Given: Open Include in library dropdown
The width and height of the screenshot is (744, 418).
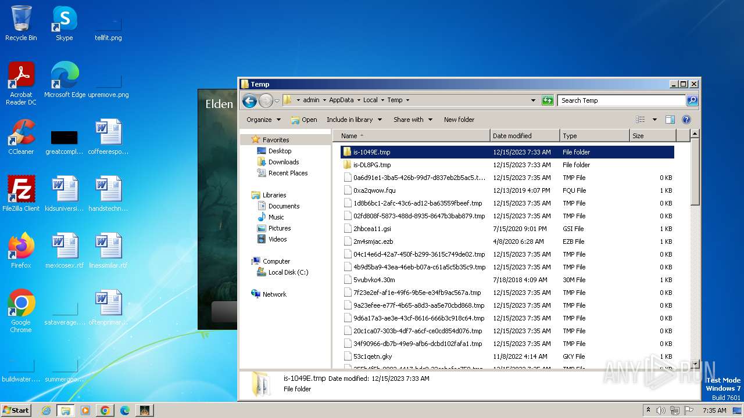Looking at the screenshot, I should click(354, 120).
